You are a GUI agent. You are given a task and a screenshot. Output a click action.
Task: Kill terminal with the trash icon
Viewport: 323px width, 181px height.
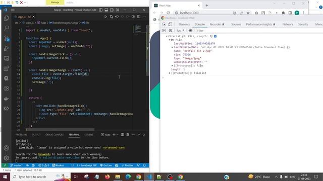(128, 135)
